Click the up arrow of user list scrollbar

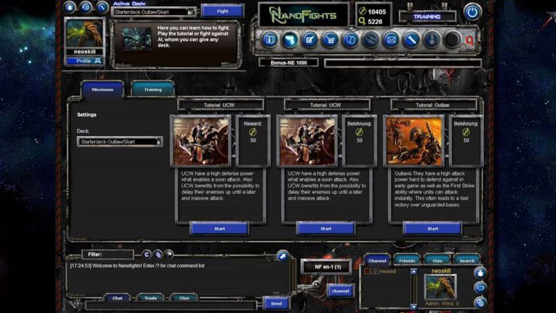tap(414, 271)
